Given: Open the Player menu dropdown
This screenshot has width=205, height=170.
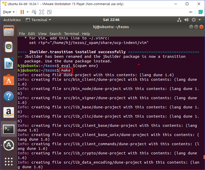Looking at the screenshot, I should pyautogui.click(x=9, y=12).
